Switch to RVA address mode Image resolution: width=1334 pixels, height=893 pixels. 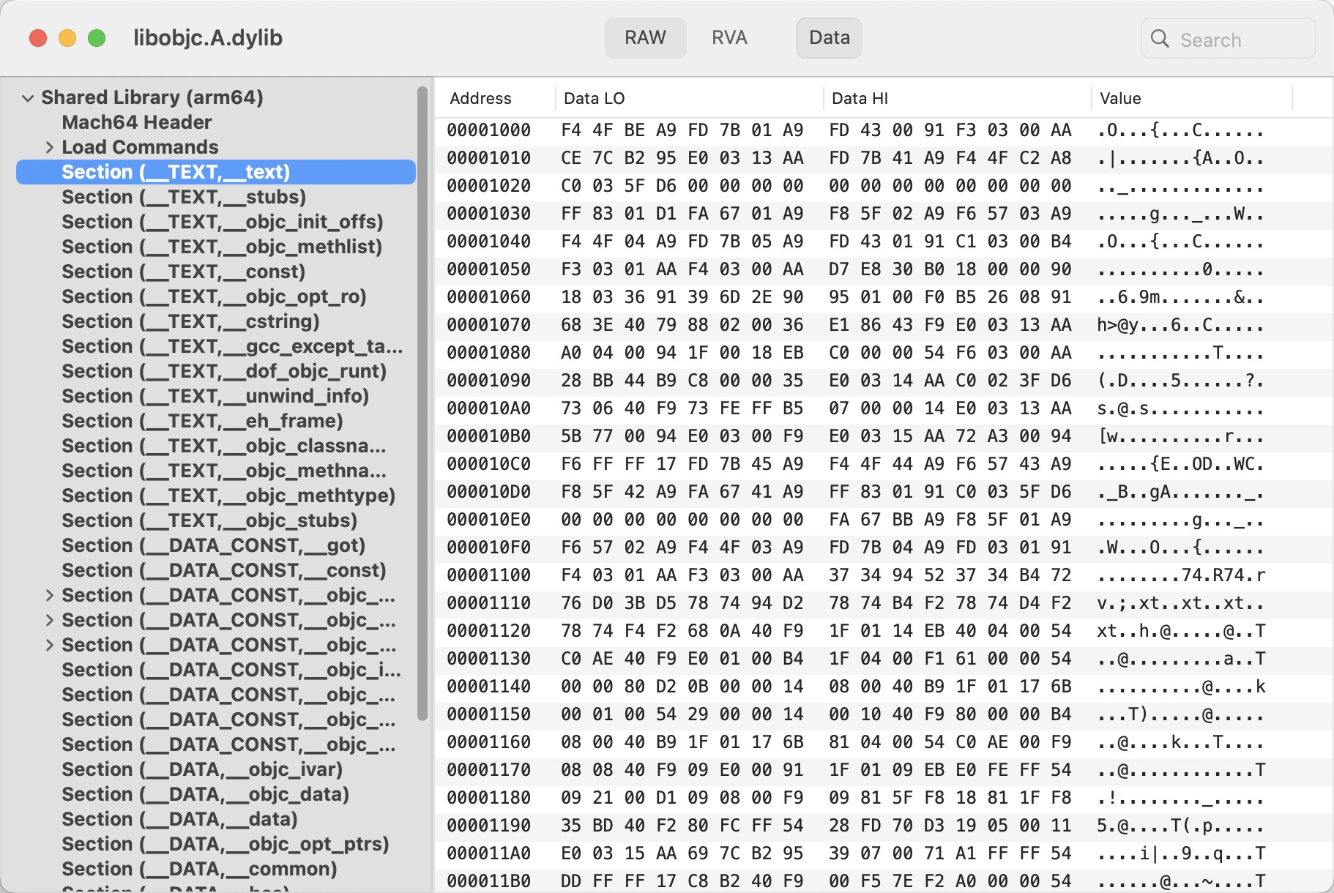(x=729, y=38)
